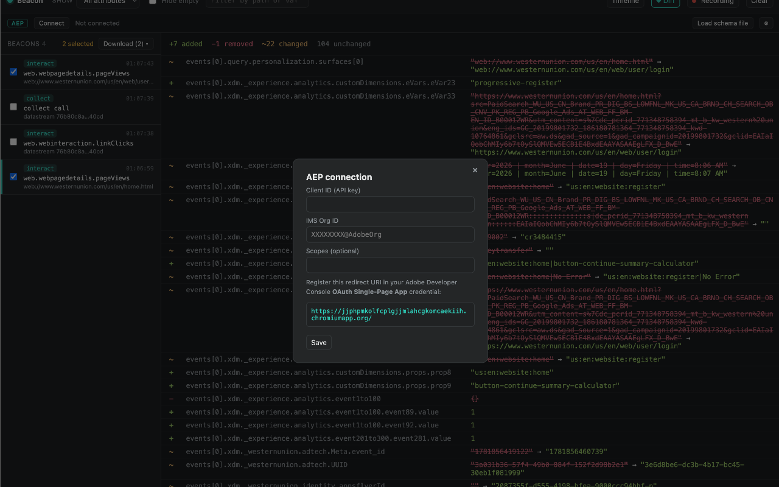Switch to the Timeline view

pos(626,2)
